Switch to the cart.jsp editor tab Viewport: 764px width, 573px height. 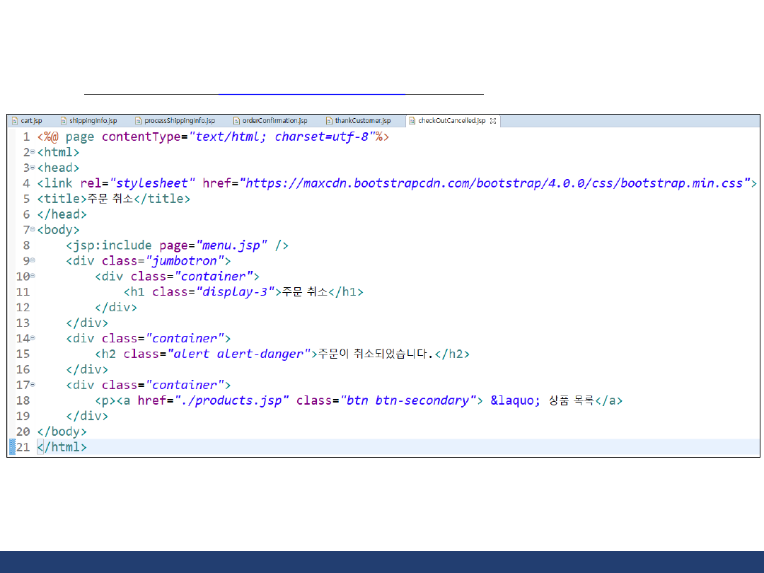pyautogui.click(x=31, y=121)
